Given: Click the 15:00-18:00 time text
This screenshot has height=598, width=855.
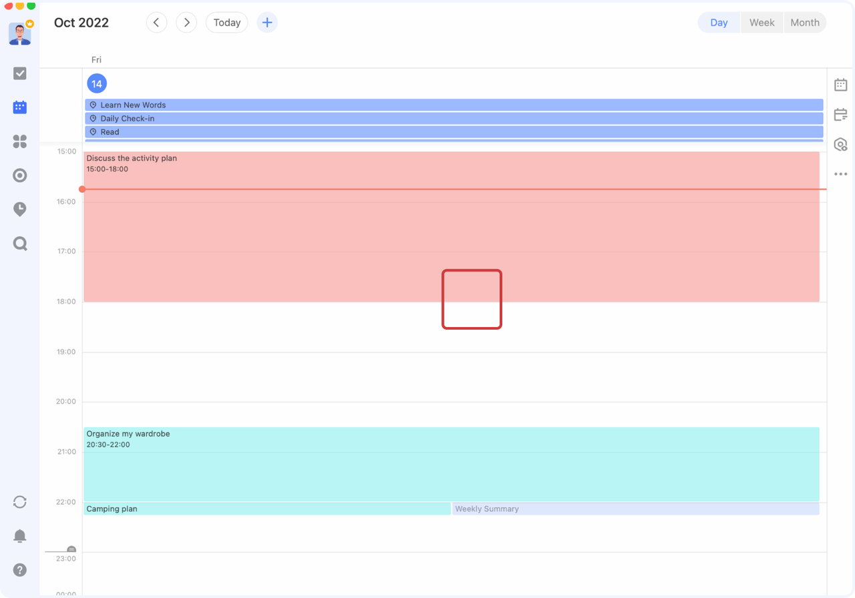Looking at the screenshot, I should (108, 170).
